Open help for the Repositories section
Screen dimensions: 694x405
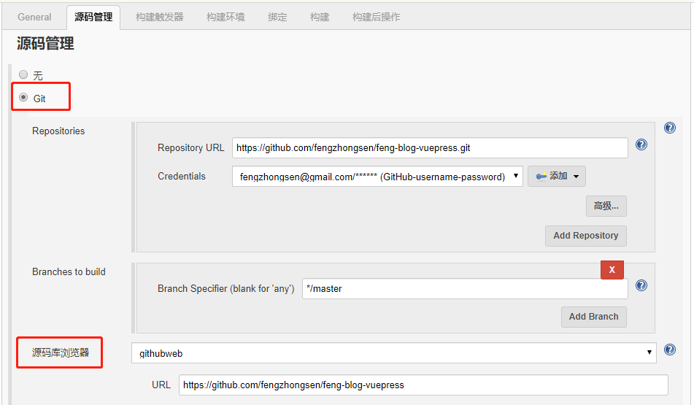(x=669, y=128)
